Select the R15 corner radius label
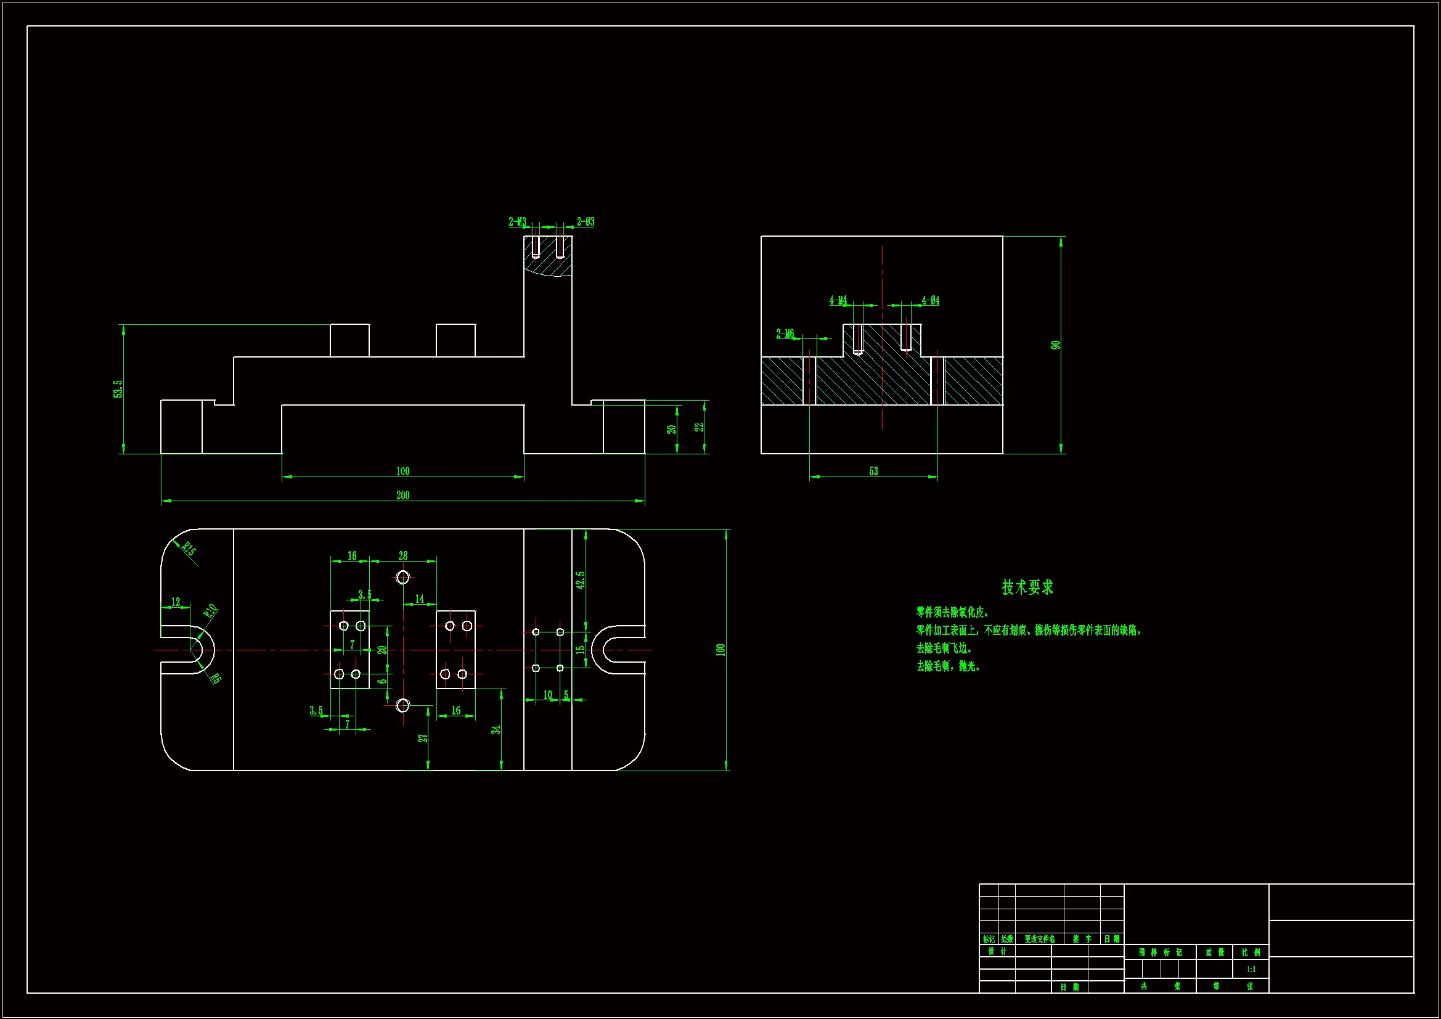 tap(190, 549)
